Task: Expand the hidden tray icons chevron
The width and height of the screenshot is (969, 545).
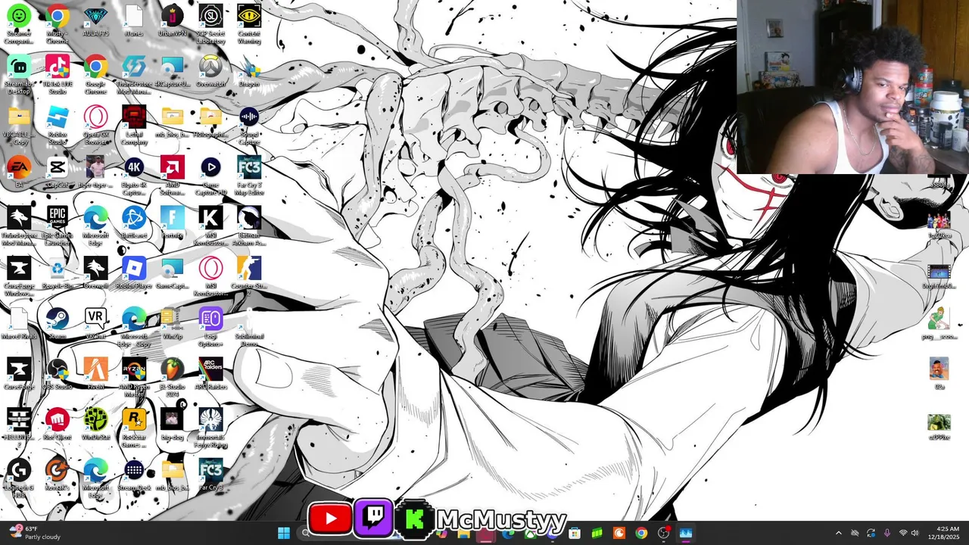Action: pyautogui.click(x=838, y=533)
